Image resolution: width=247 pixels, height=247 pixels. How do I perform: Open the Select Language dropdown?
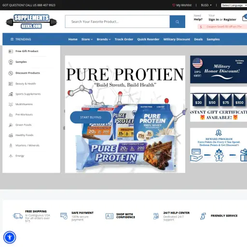pyautogui.click(x=234, y=5)
